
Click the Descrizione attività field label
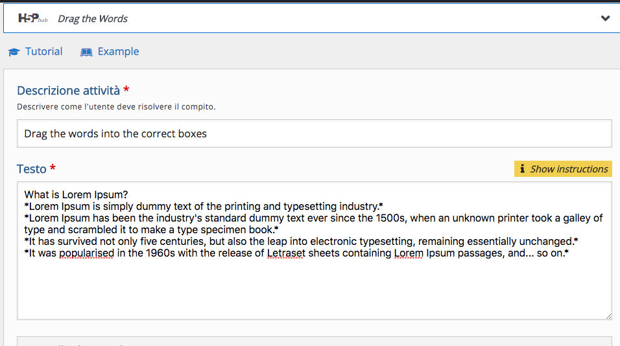[x=68, y=91]
